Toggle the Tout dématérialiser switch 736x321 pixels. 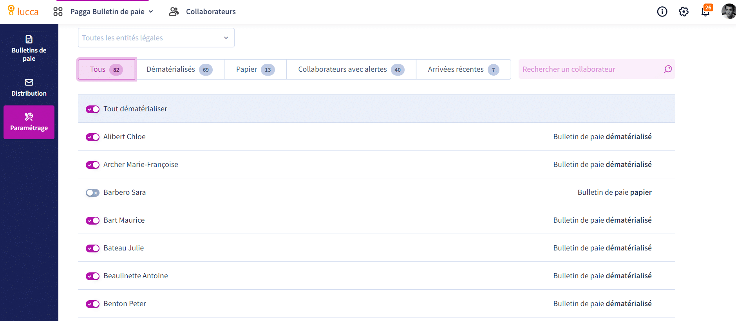coord(92,109)
